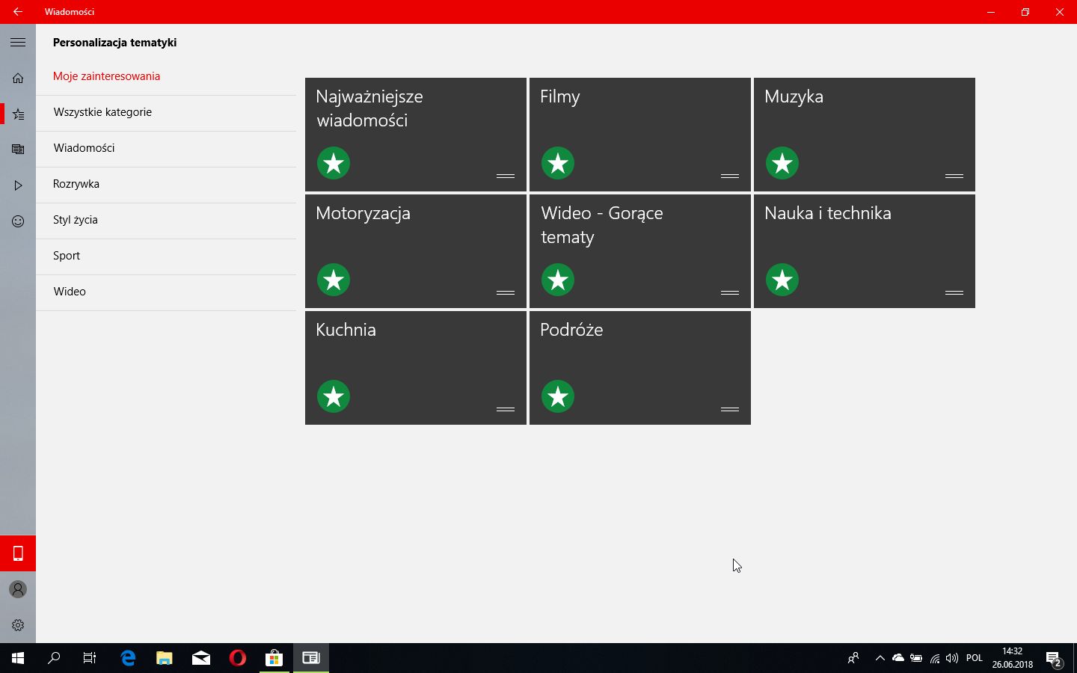Open the Sport category
This screenshot has width=1077, height=673.
click(166, 256)
